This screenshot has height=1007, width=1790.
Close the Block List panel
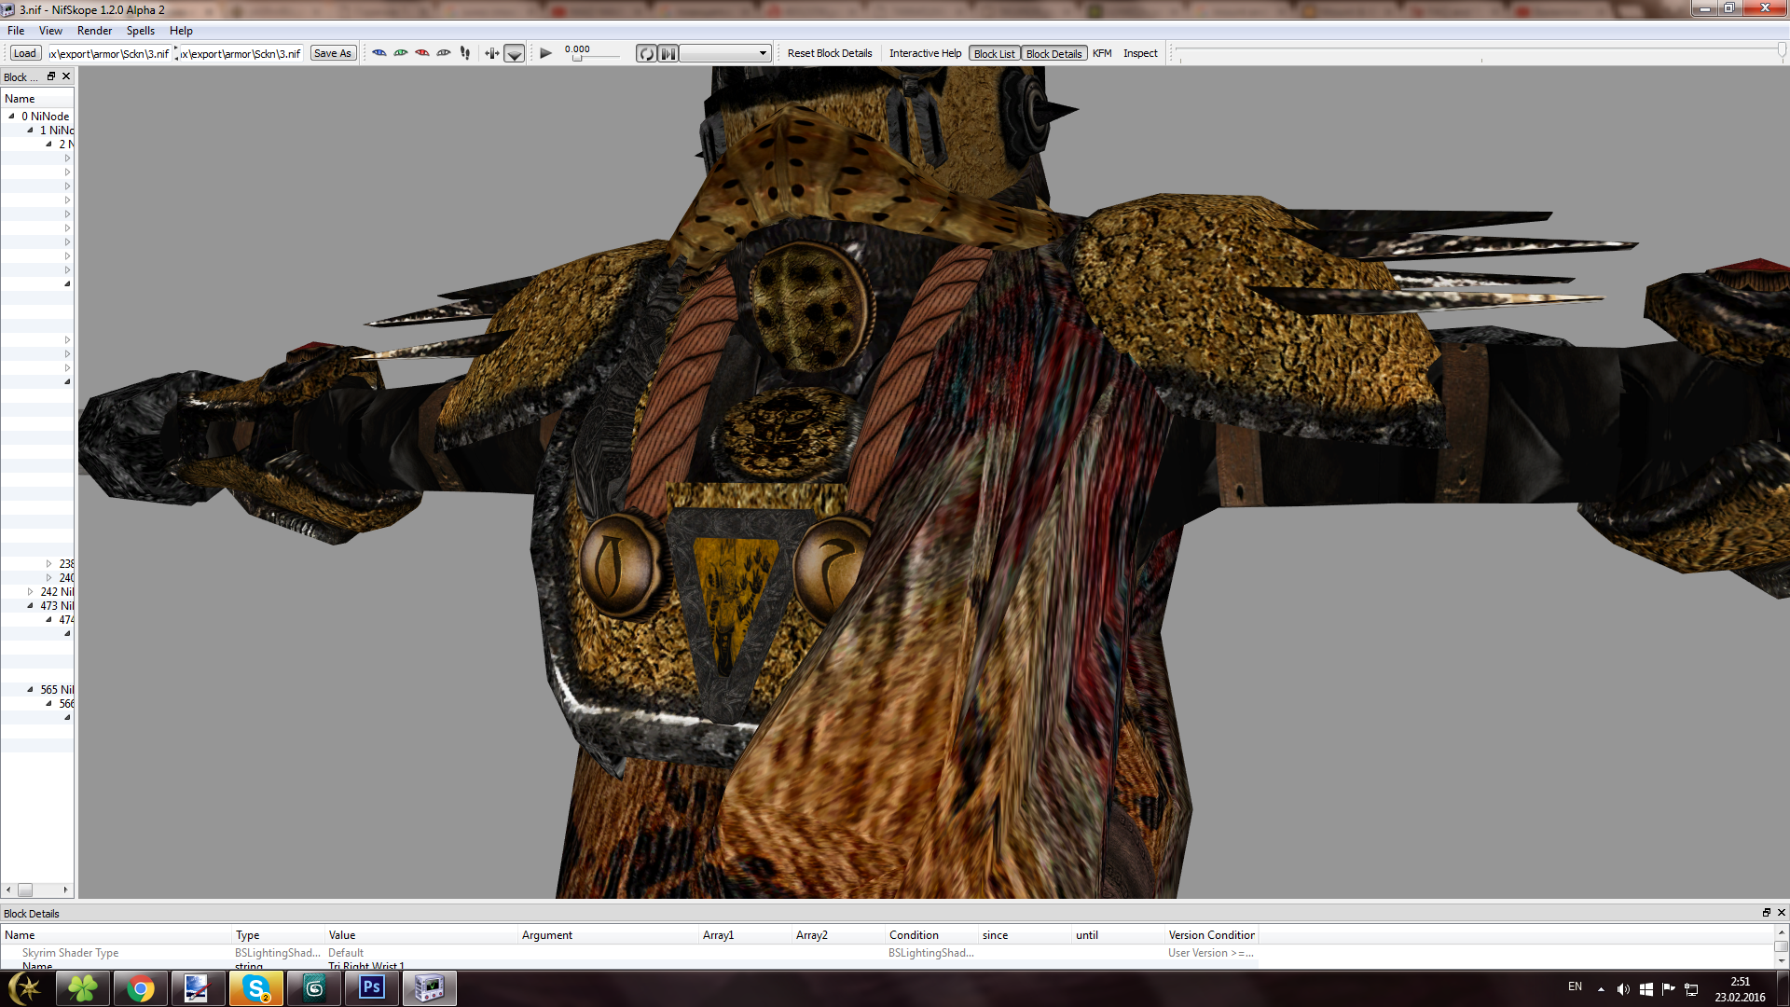pyautogui.click(x=66, y=76)
